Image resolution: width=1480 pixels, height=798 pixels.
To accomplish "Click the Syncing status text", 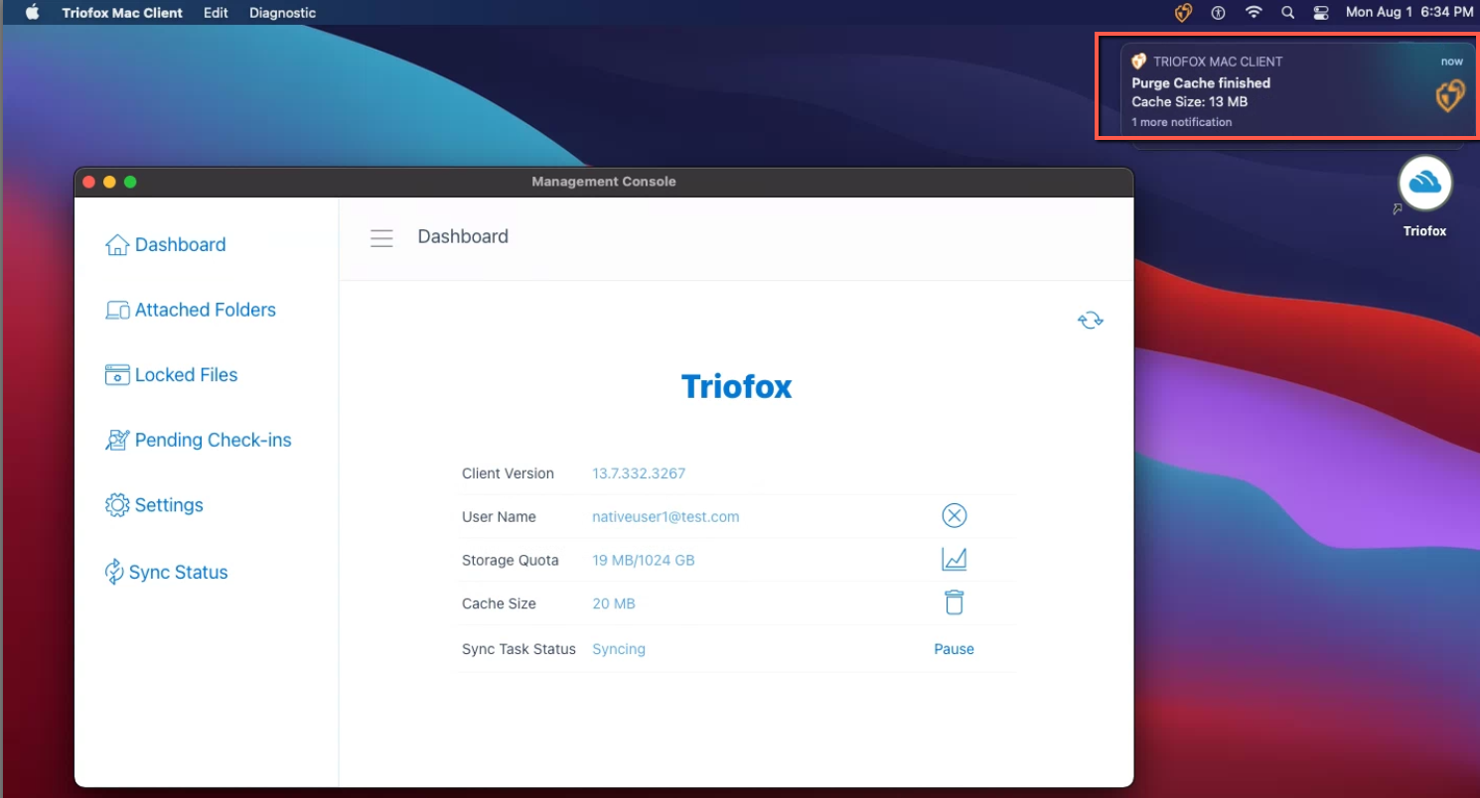I will pos(619,649).
